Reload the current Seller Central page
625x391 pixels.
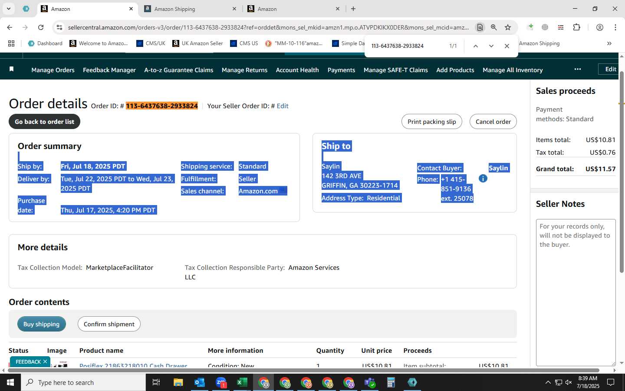coord(41,27)
